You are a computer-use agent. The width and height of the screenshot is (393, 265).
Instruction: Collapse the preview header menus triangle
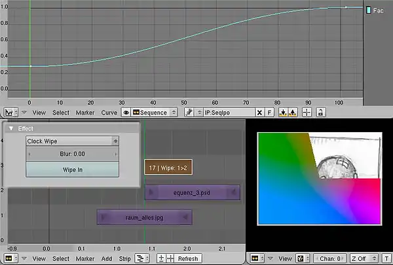pos(270,258)
